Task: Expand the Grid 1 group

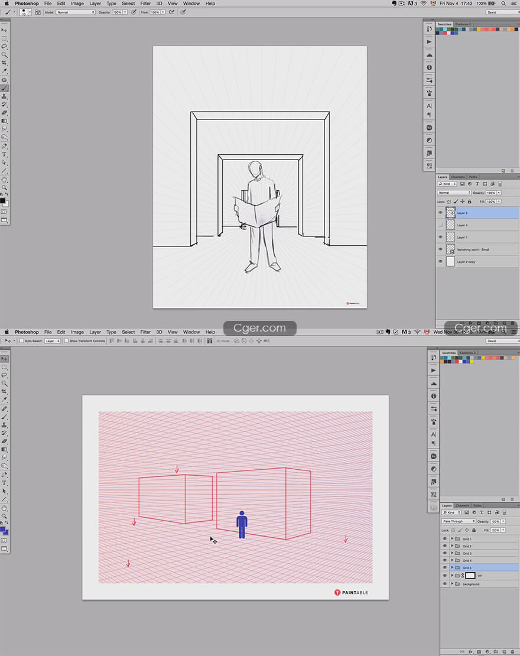Action: tap(452, 539)
